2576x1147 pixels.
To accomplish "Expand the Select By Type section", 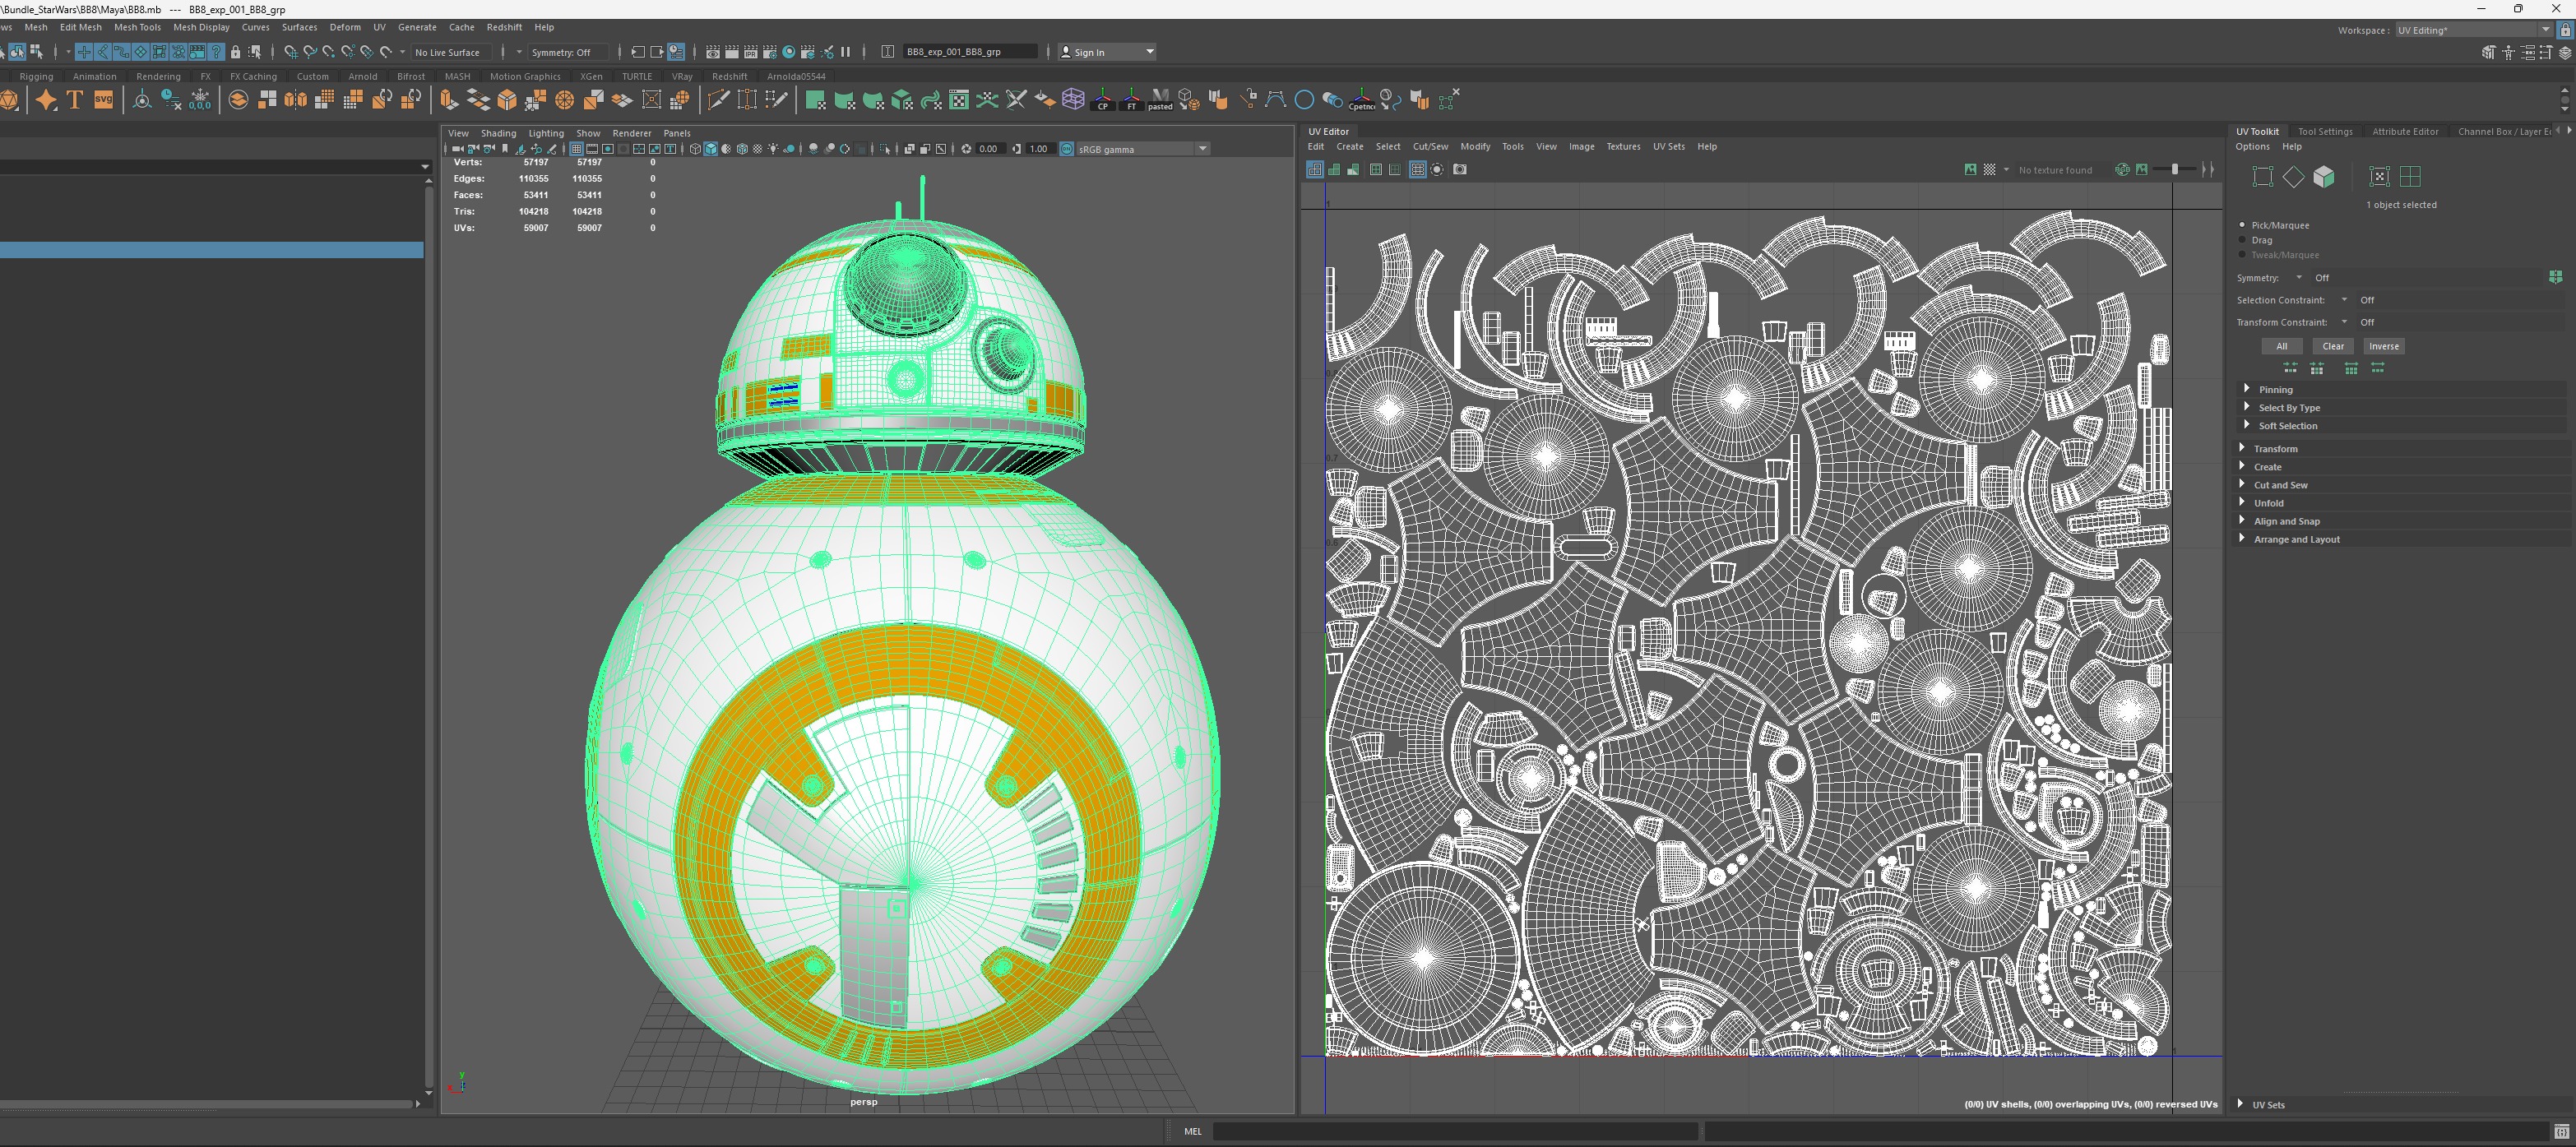I will 2402,407.
